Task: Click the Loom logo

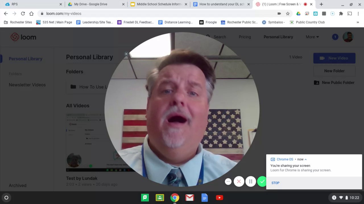Action: (x=23, y=37)
